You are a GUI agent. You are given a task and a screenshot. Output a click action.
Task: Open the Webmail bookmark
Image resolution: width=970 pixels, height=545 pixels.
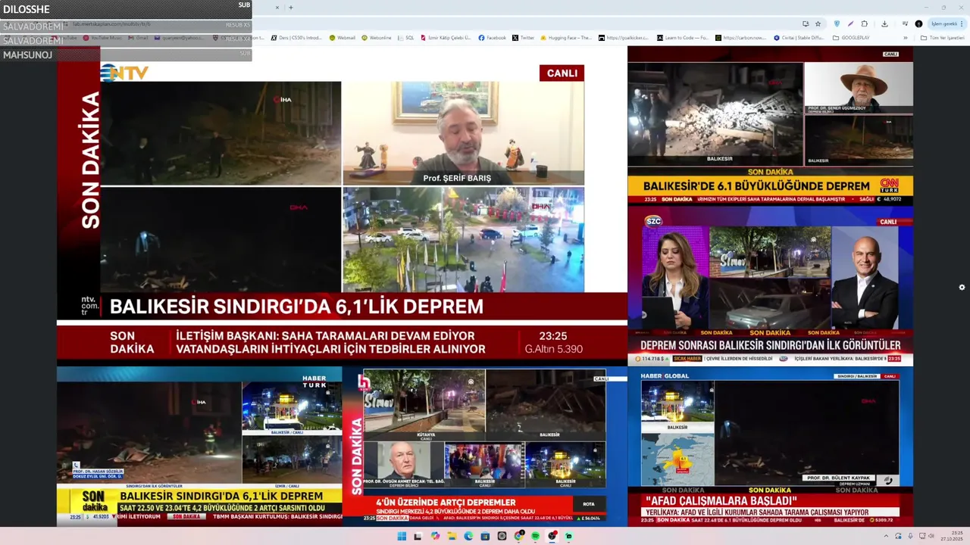tap(342, 38)
